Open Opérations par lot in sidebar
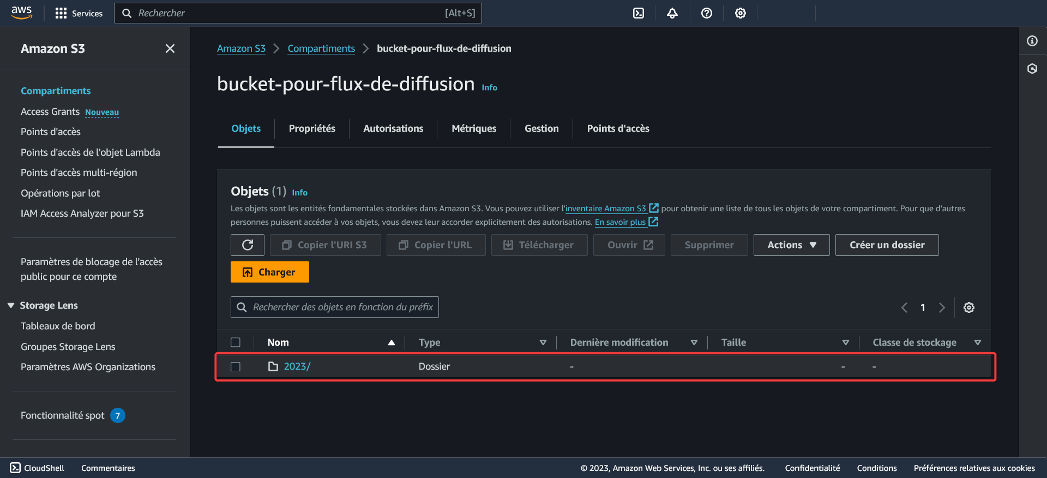1047x478 pixels. [x=61, y=193]
